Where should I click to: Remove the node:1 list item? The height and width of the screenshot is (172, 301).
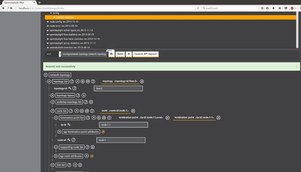click(133, 111)
